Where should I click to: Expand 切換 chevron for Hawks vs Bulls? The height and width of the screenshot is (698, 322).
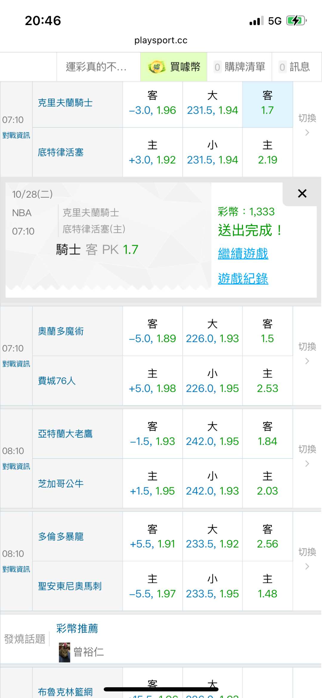click(x=307, y=464)
